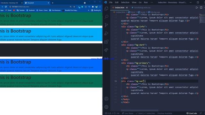This screenshot has height=115, width=205.
Task: Open the File menu
Action: point(111,2)
